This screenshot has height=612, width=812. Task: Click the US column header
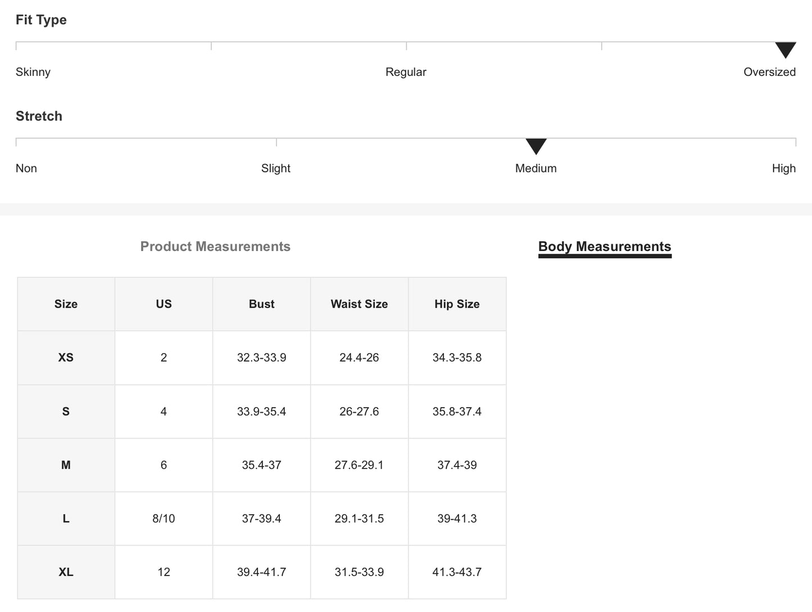164,304
